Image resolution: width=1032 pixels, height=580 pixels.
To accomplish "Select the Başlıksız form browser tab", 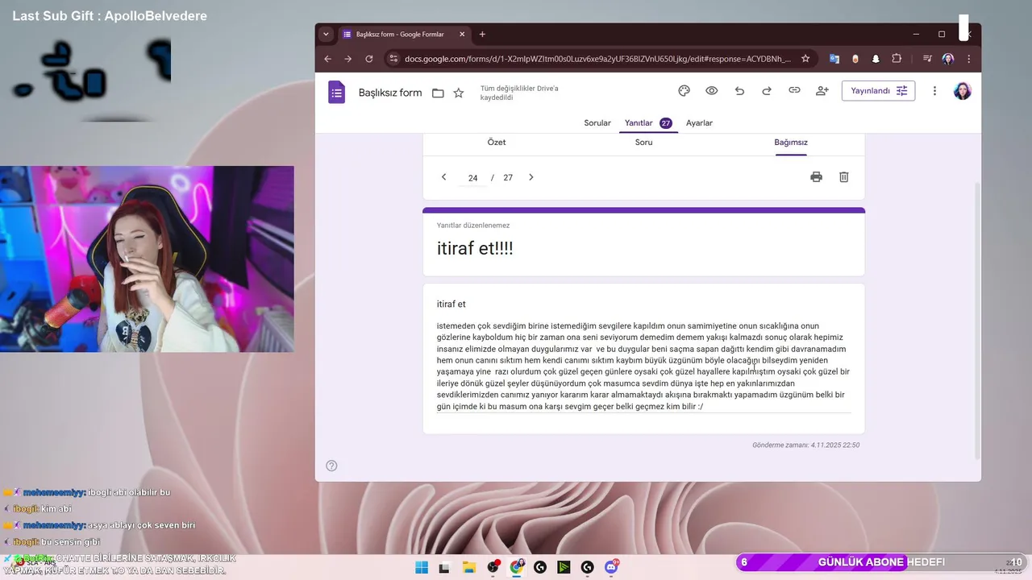I will click(405, 35).
